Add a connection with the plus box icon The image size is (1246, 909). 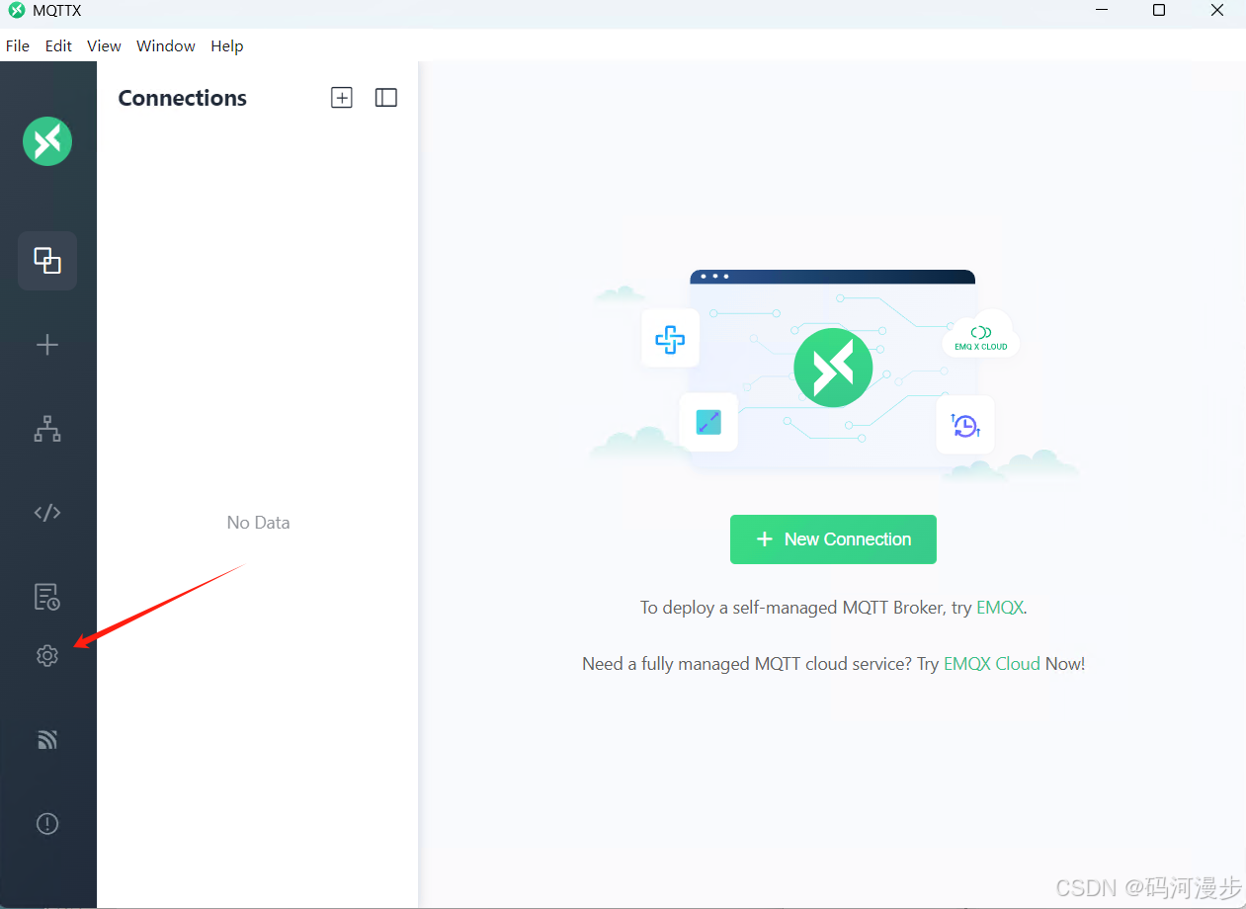342,97
